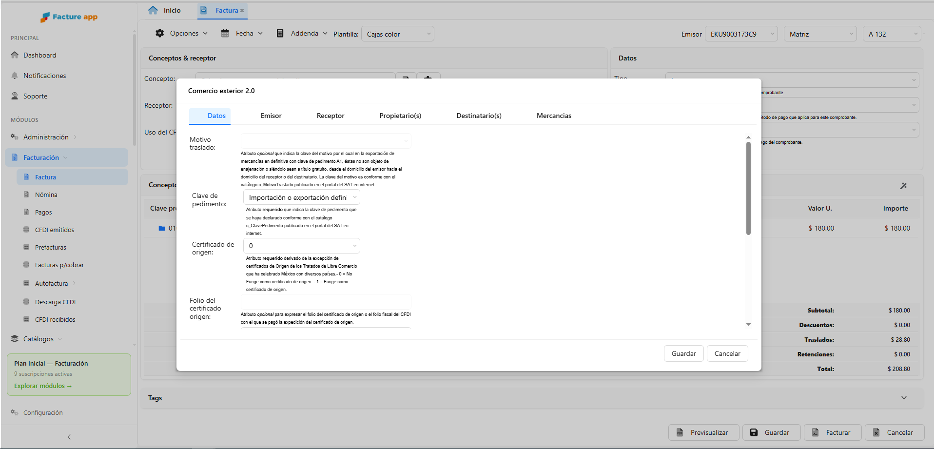Click the Nómina sidebar icon
The image size is (934, 449).
click(26, 195)
